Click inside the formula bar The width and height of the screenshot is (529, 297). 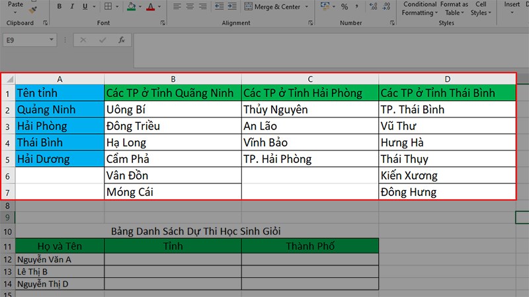331,51
